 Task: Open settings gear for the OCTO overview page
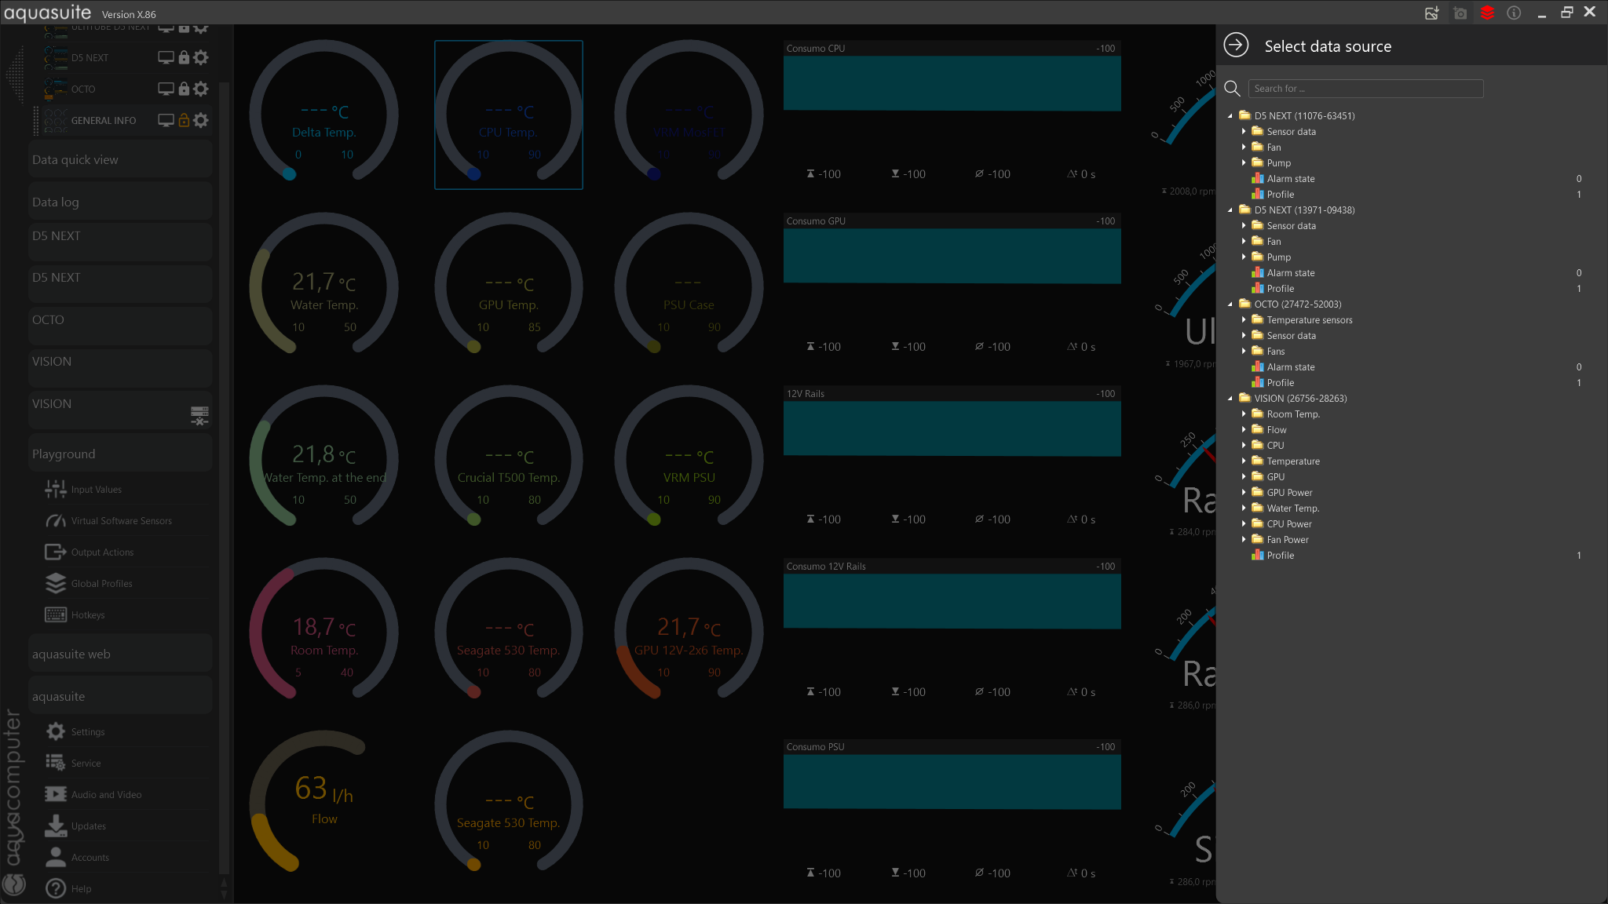201,89
